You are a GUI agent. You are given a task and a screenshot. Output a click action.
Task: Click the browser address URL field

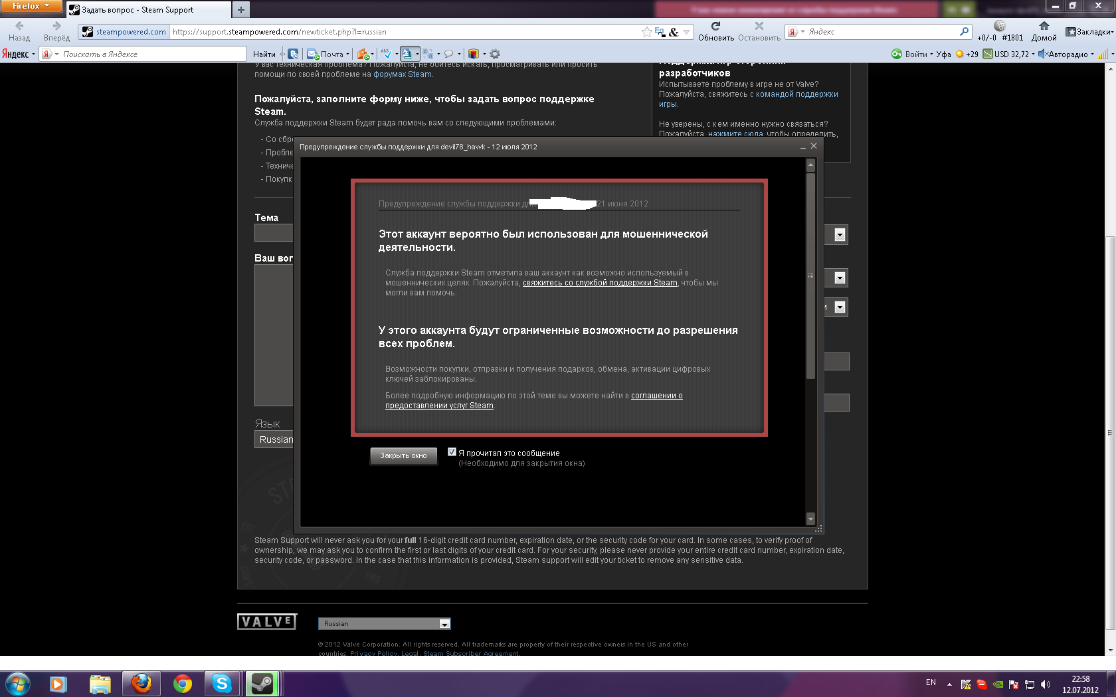(x=404, y=32)
